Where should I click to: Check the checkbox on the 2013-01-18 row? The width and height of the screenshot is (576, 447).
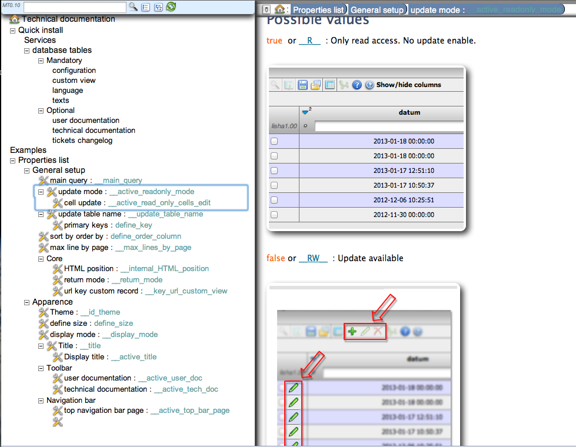tap(274, 141)
